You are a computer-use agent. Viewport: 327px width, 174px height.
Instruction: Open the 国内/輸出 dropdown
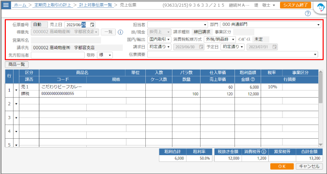coord(159,39)
